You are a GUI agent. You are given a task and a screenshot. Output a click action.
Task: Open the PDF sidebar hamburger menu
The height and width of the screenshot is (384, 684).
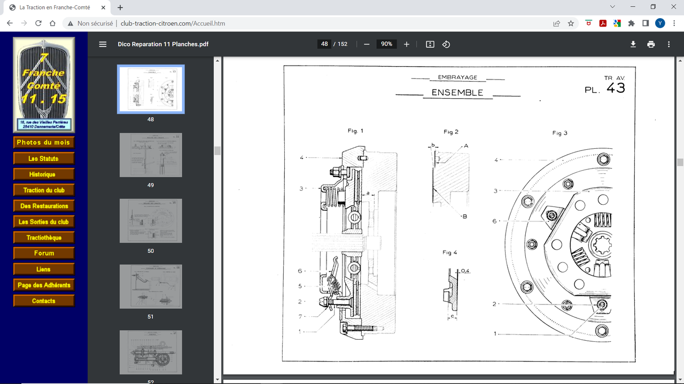tap(103, 44)
